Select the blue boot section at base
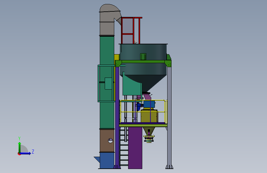 tap(107, 160)
